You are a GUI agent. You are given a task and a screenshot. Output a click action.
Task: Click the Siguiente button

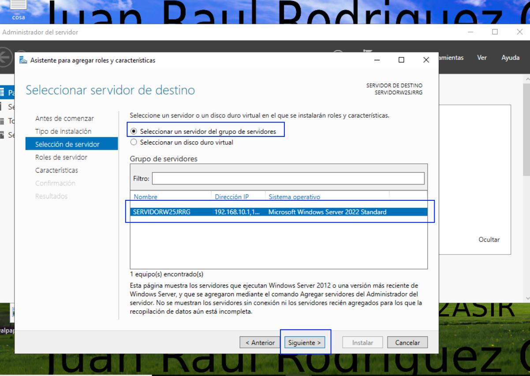[x=305, y=343]
